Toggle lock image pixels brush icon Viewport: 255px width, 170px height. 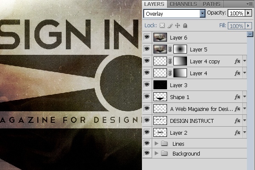click(170, 25)
